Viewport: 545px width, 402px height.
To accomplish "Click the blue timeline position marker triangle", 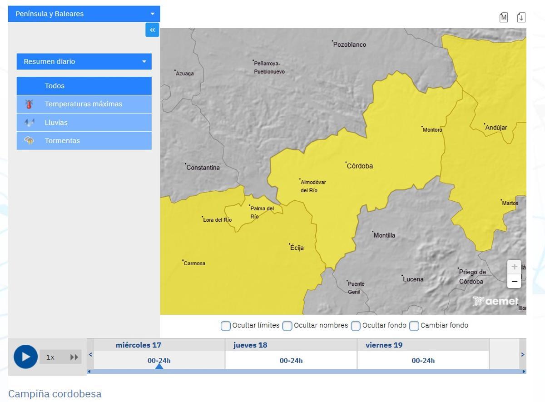I will click(x=159, y=366).
